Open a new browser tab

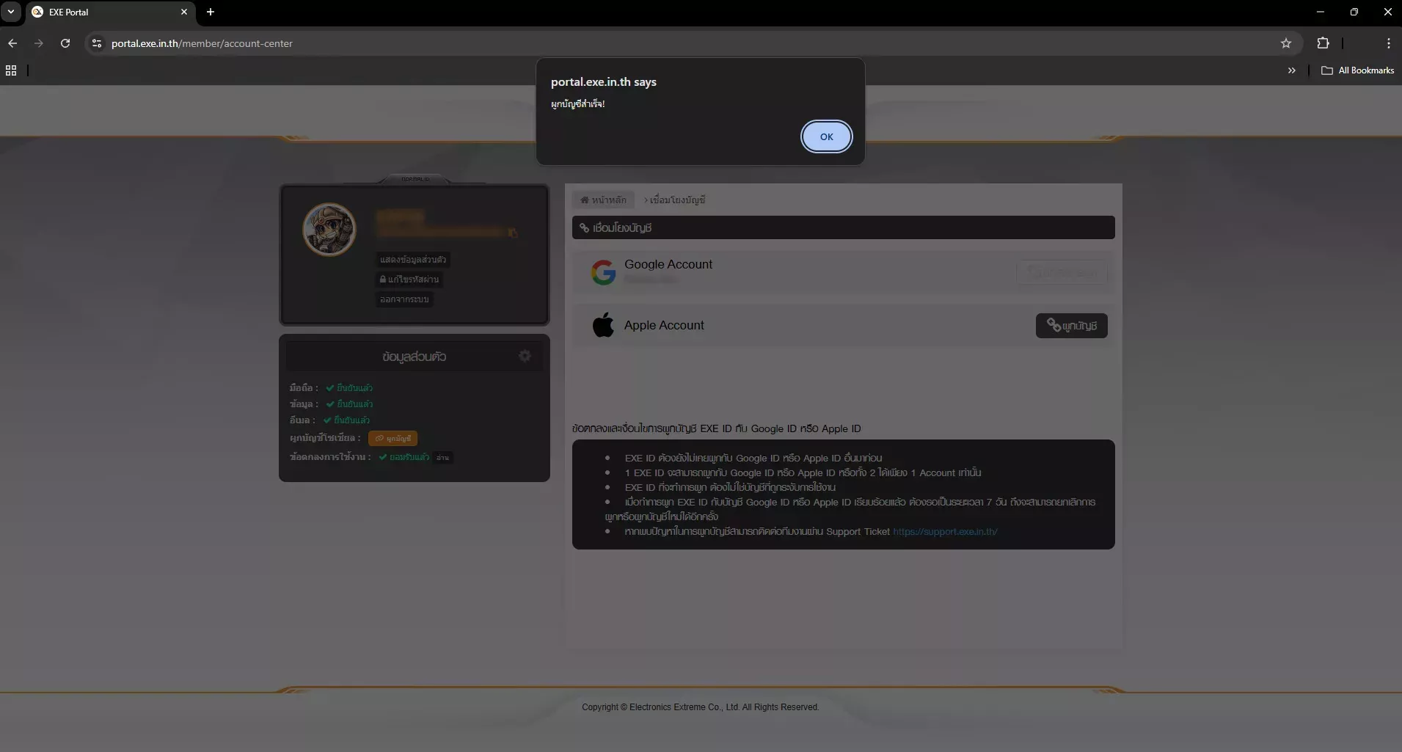pyautogui.click(x=211, y=12)
